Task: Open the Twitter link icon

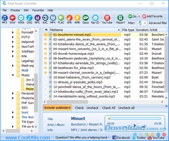Action: pyautogui.click(x=134, y=138)
